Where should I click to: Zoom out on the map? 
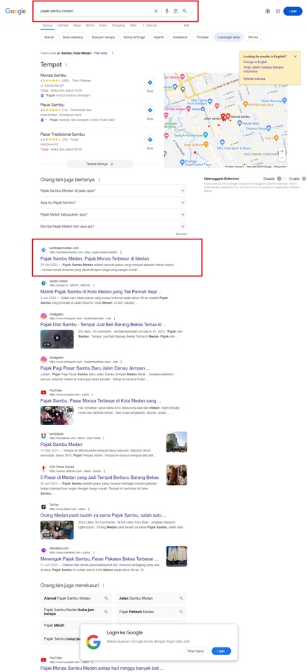tap(282, 157)
